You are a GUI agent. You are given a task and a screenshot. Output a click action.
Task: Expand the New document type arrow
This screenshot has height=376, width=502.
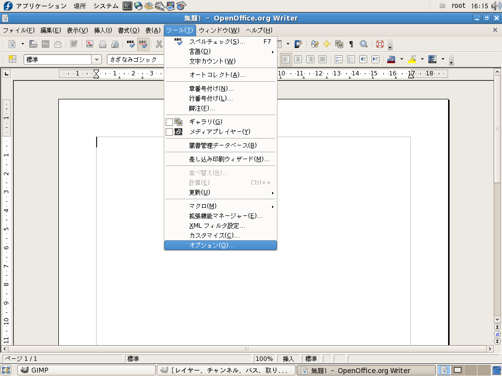(23, 44)
